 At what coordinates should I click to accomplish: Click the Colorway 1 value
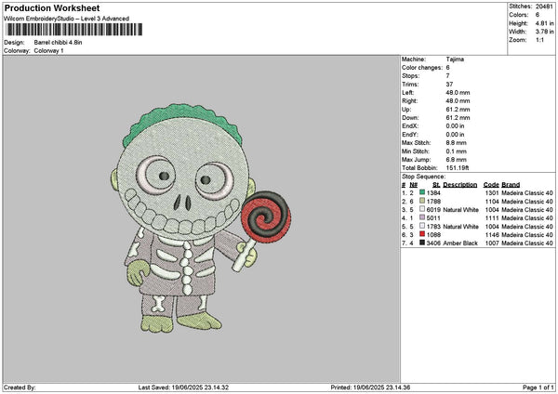(x=49, y=50)
